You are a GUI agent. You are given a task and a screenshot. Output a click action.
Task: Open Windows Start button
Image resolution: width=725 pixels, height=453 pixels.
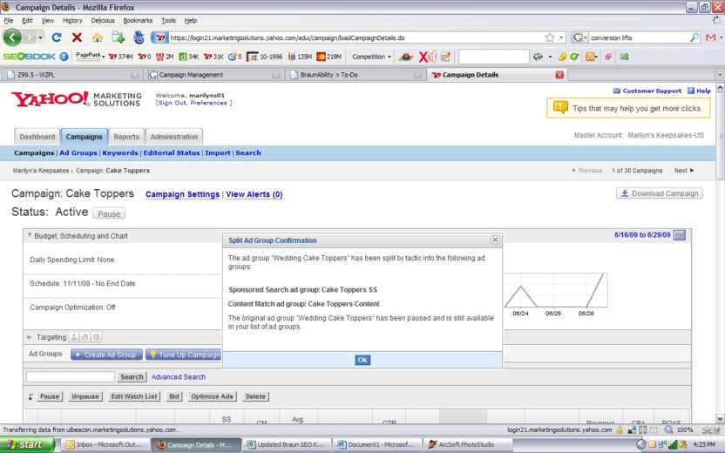[x=27, y=444]
